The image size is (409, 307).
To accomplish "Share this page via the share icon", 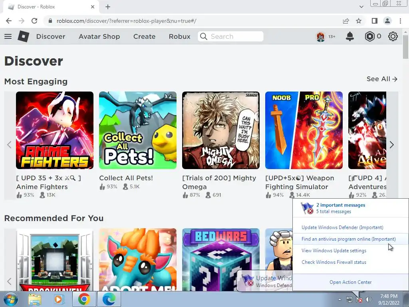I will tap(346, 21).
